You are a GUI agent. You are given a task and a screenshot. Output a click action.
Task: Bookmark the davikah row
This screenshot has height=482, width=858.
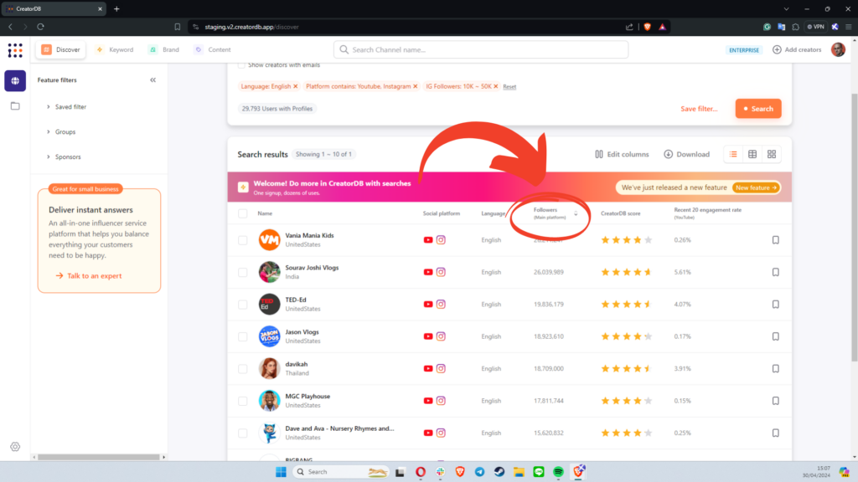(775, 369)
